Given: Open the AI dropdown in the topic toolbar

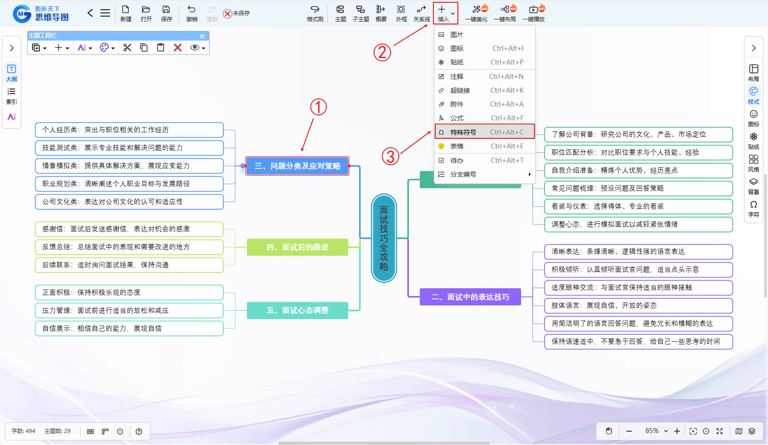Looking at the screenshot, I should pos(84,47).
